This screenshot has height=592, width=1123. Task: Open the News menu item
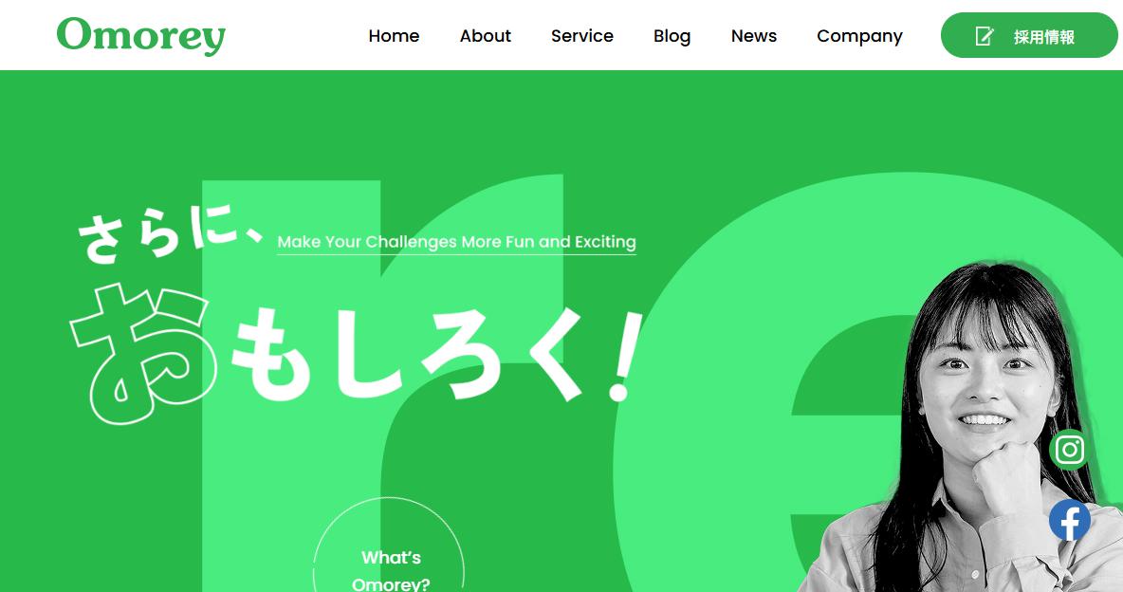click(753, 36)
